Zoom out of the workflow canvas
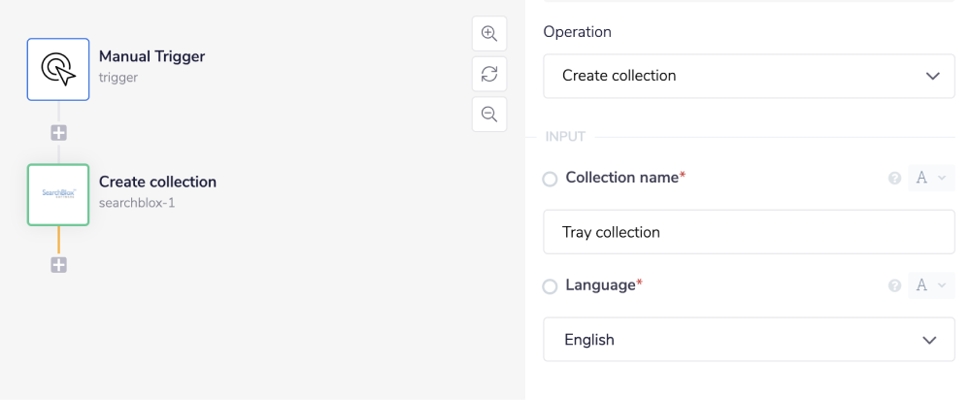This screenshot has width=971, height=400. 489,114
